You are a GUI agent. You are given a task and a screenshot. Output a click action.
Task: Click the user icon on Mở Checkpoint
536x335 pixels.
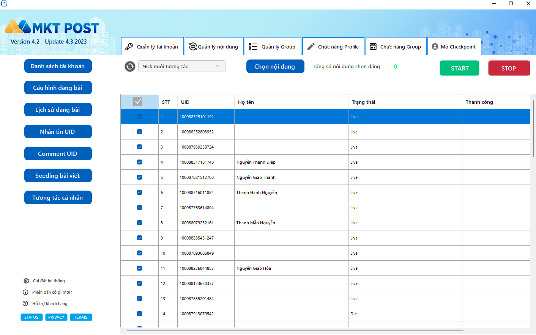click(435, 47)
